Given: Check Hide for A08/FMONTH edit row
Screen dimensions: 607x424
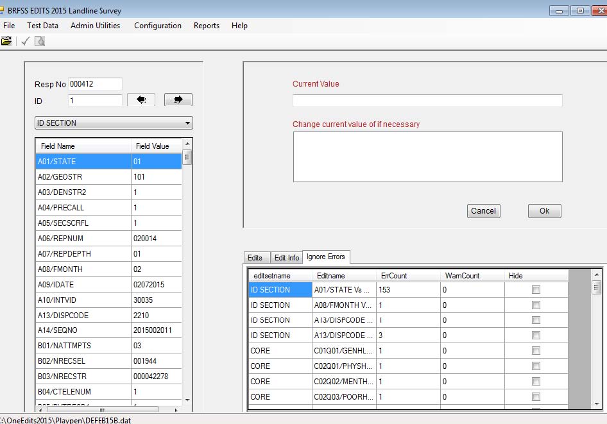Looking at the screenshot, I should click(536, 305).
